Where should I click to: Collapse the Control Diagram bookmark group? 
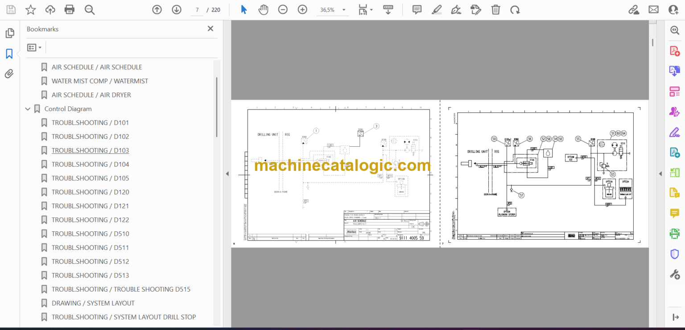pyautogui.click(x=28, y=109)
